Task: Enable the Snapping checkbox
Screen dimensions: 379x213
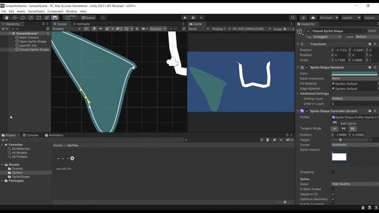Action: pos(333,172)
